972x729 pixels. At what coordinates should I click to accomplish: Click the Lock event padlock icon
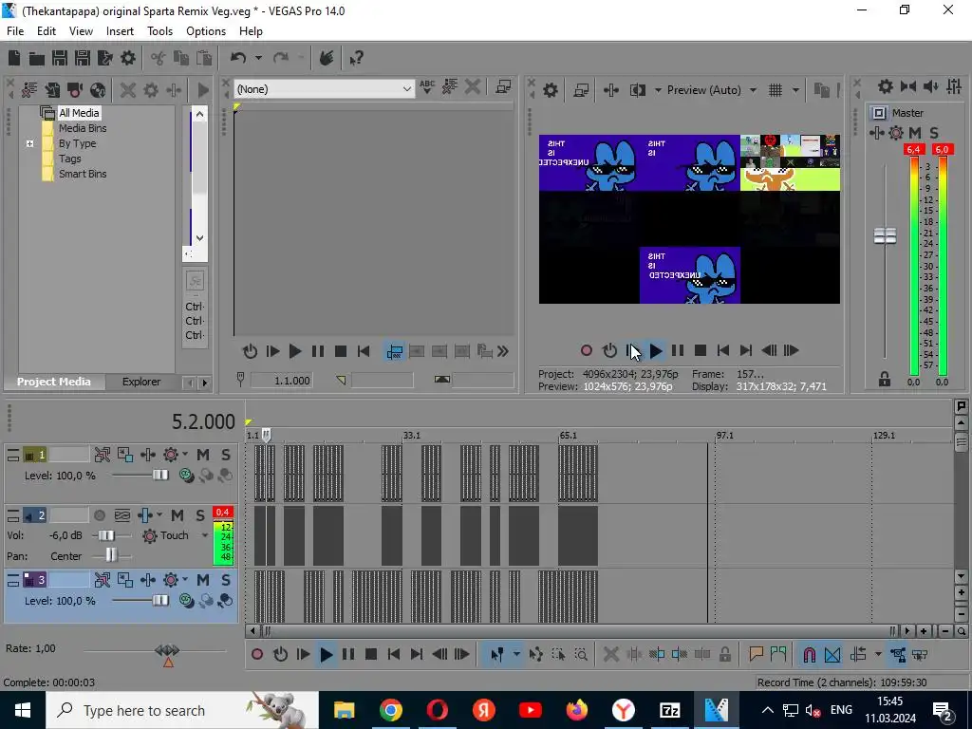coord(724,654)
